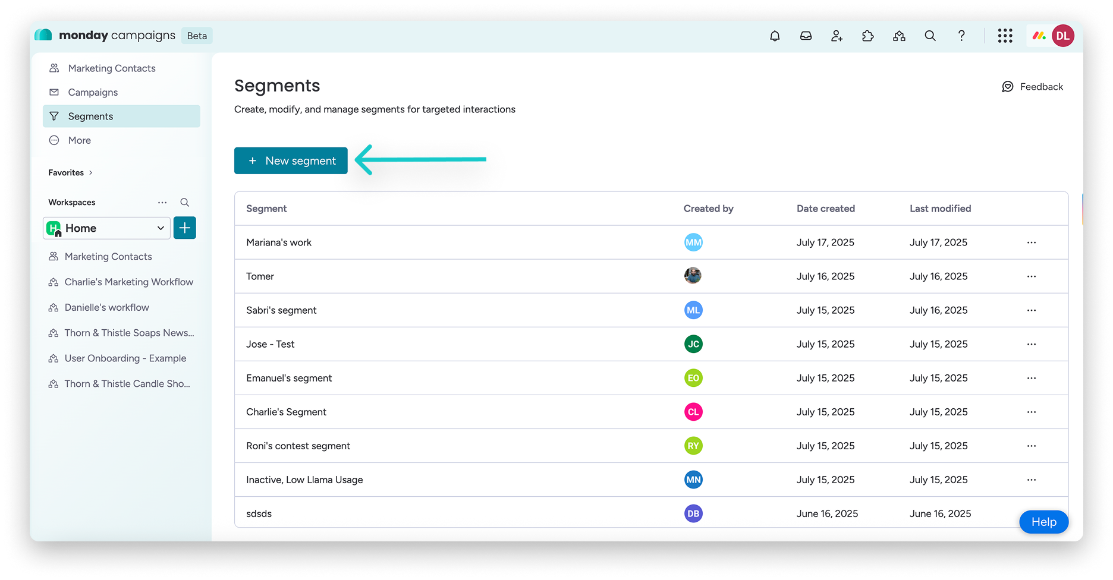Open row menu for Sabri's segment
This screenshot has width=1113, height=580.
1032,310
